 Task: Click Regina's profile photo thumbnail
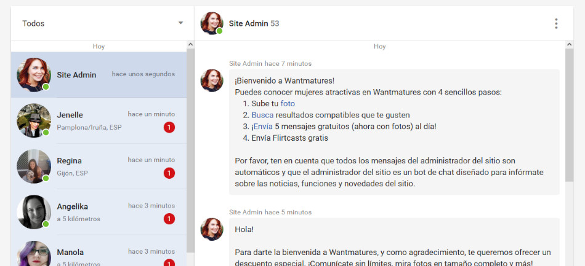point(34,166)
